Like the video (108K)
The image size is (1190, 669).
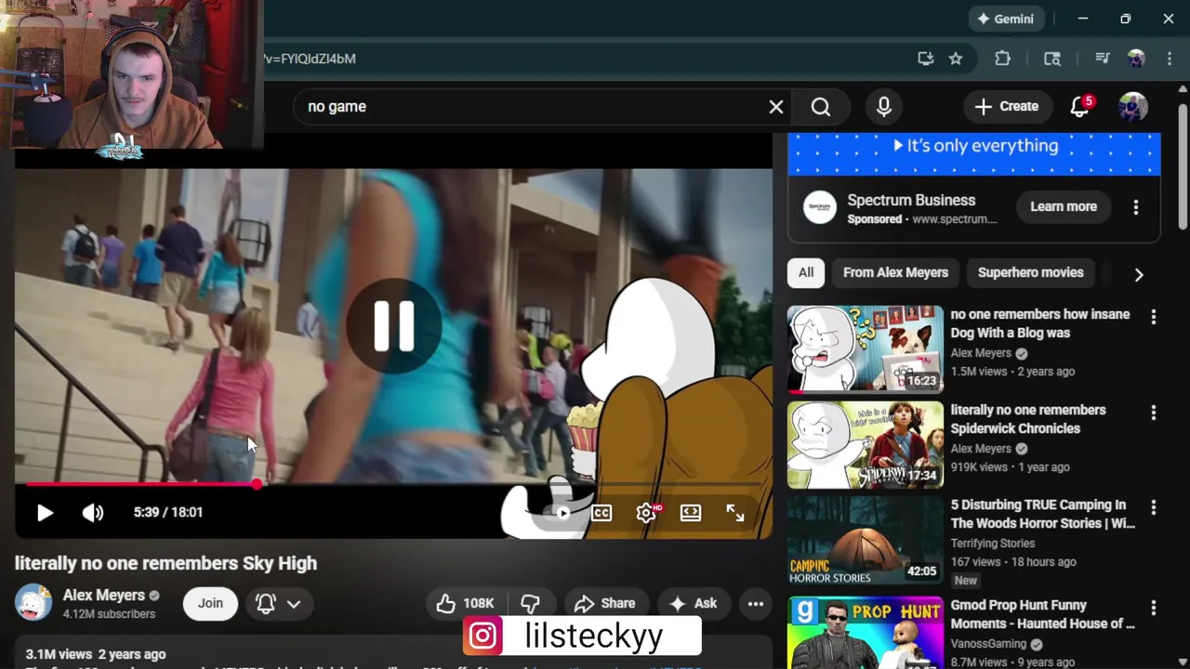pos(465,603)
